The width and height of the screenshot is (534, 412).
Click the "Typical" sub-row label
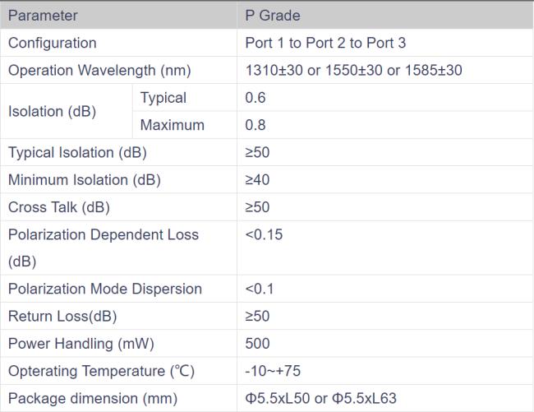[163, 98]
